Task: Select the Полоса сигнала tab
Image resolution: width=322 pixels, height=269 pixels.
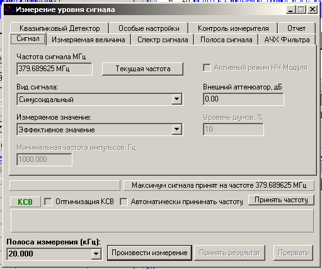Action: [226, 40]
